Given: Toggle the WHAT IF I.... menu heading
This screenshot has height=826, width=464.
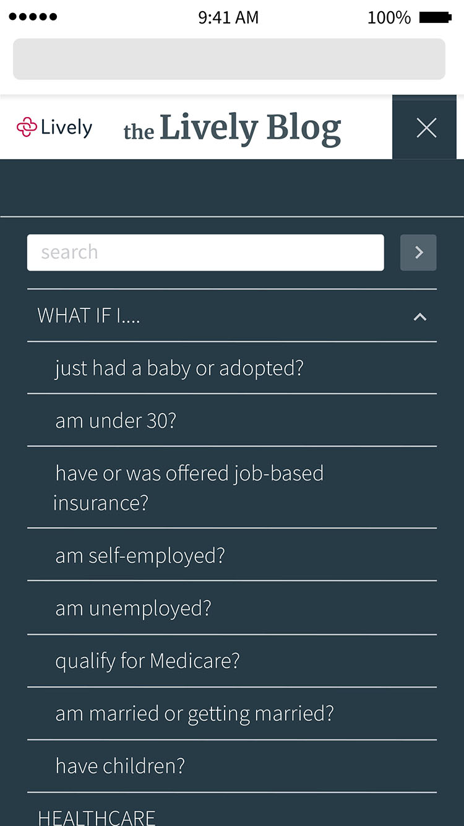Looking at the screenshot, I should tap(89, 316).
